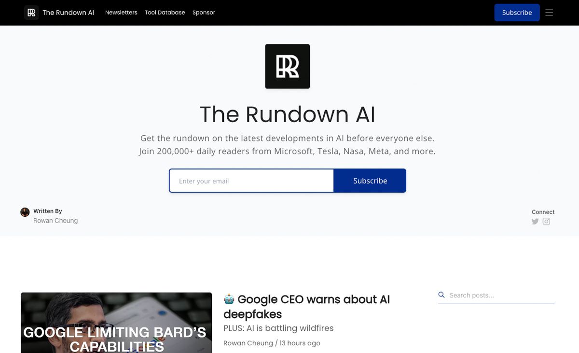Click the Rundown logo icon in navbar
Screen dimensions: 579x353
coord(31,13)
